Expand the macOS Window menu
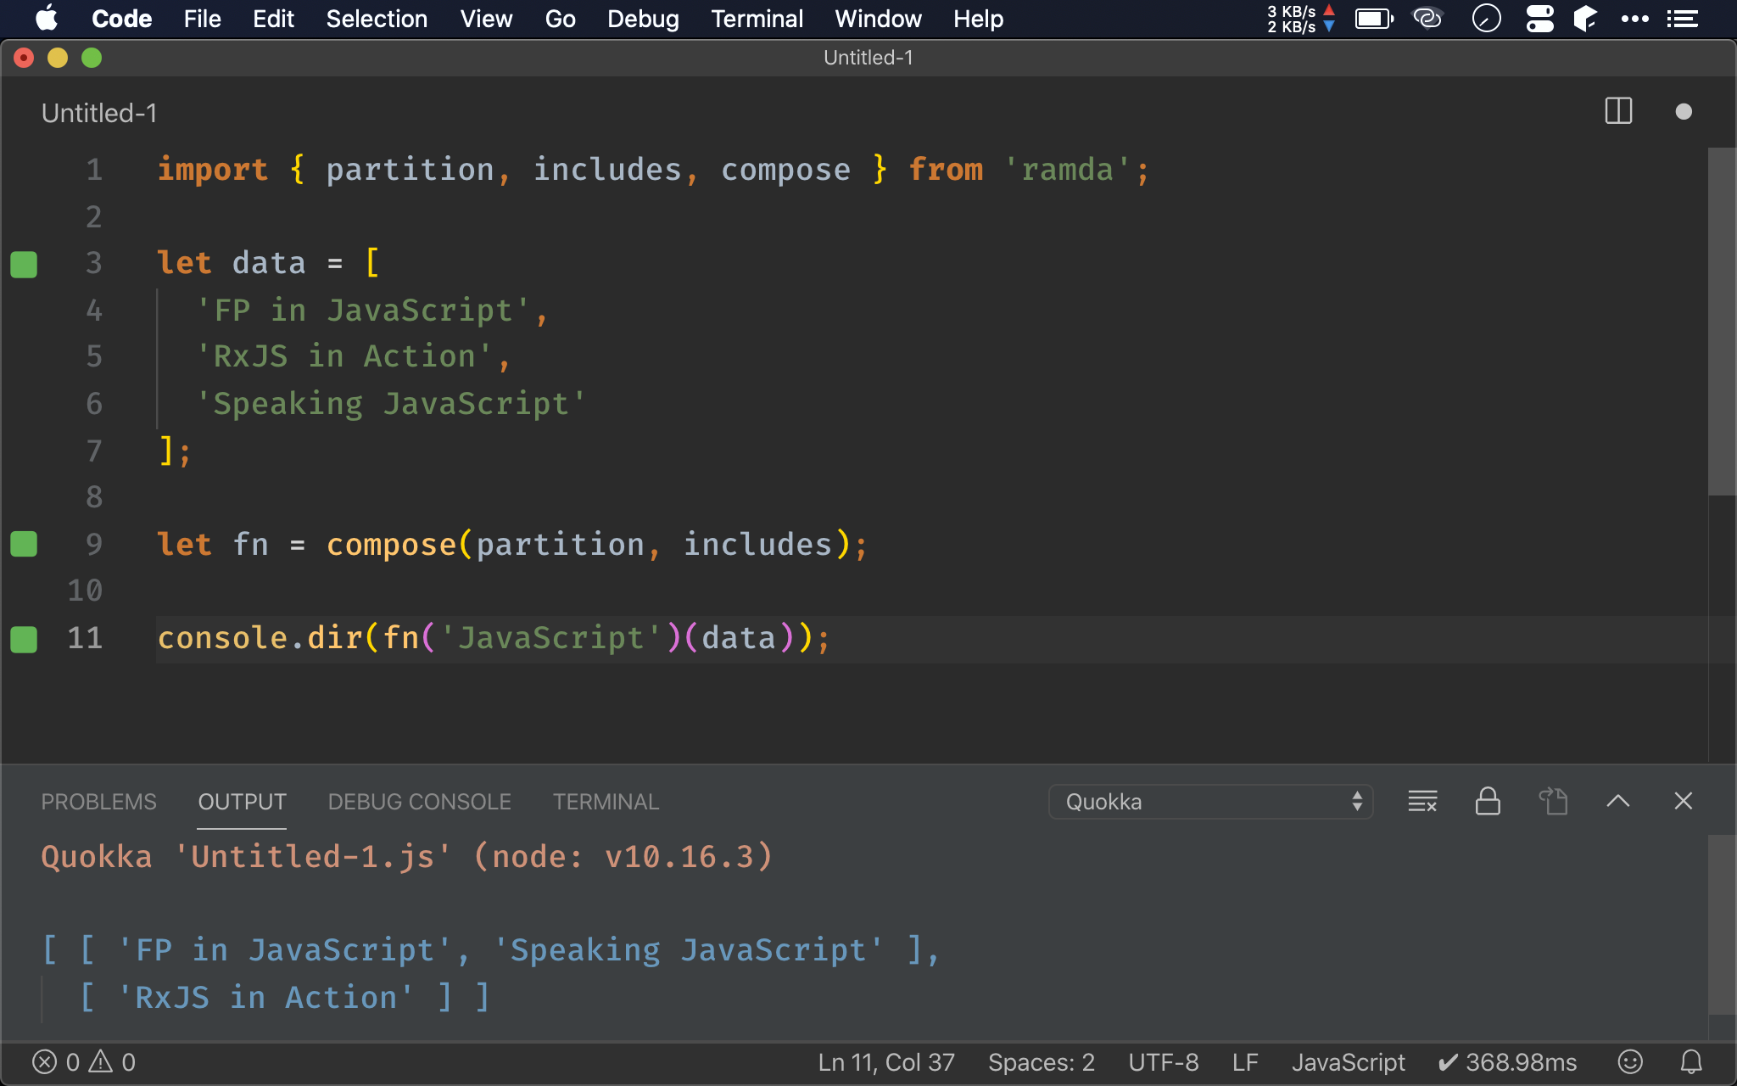The image size is (1737, 1086). (x=875, y=18)
